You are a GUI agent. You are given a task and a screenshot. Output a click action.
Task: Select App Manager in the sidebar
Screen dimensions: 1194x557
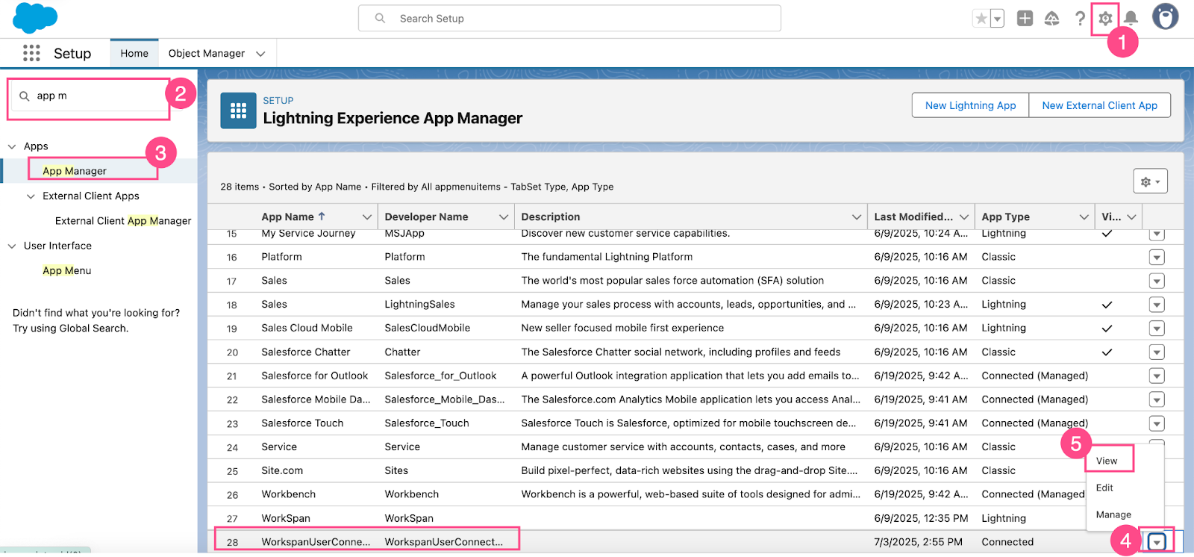(x=75, y=171)
